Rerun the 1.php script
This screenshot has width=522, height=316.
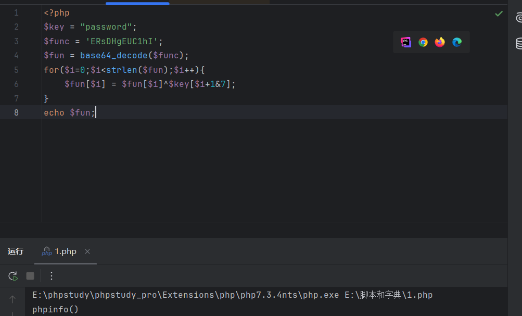pyautogui.click(x=13, y=276)
